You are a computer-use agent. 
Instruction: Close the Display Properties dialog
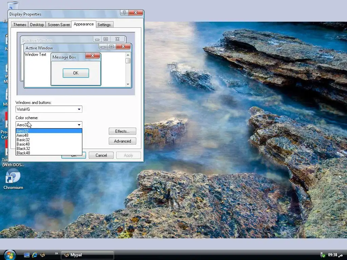136,13
